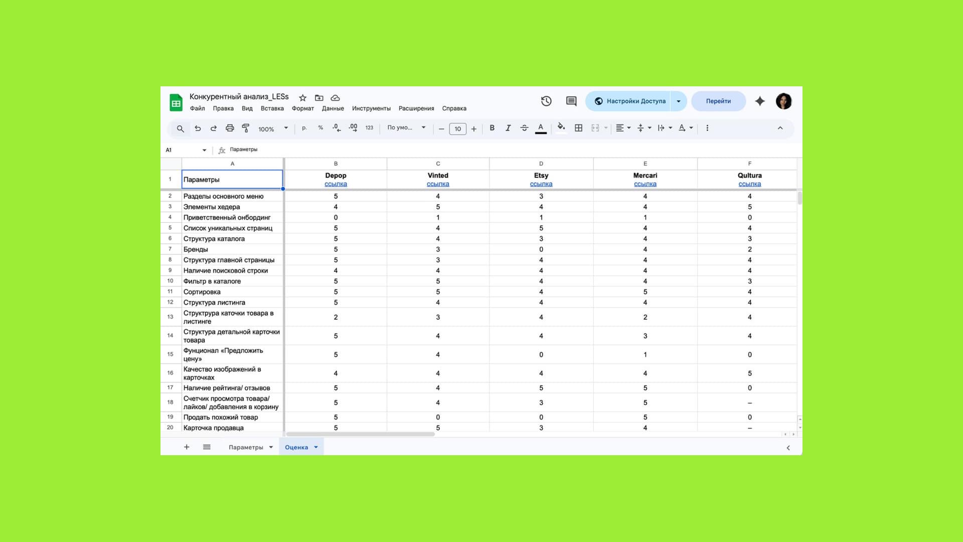
Task: Open the arrow beside Настройки Доступа
Action: 679,101
